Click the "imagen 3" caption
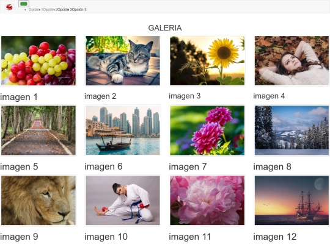The height and width of the screenshot is (247, 330). 185,96
